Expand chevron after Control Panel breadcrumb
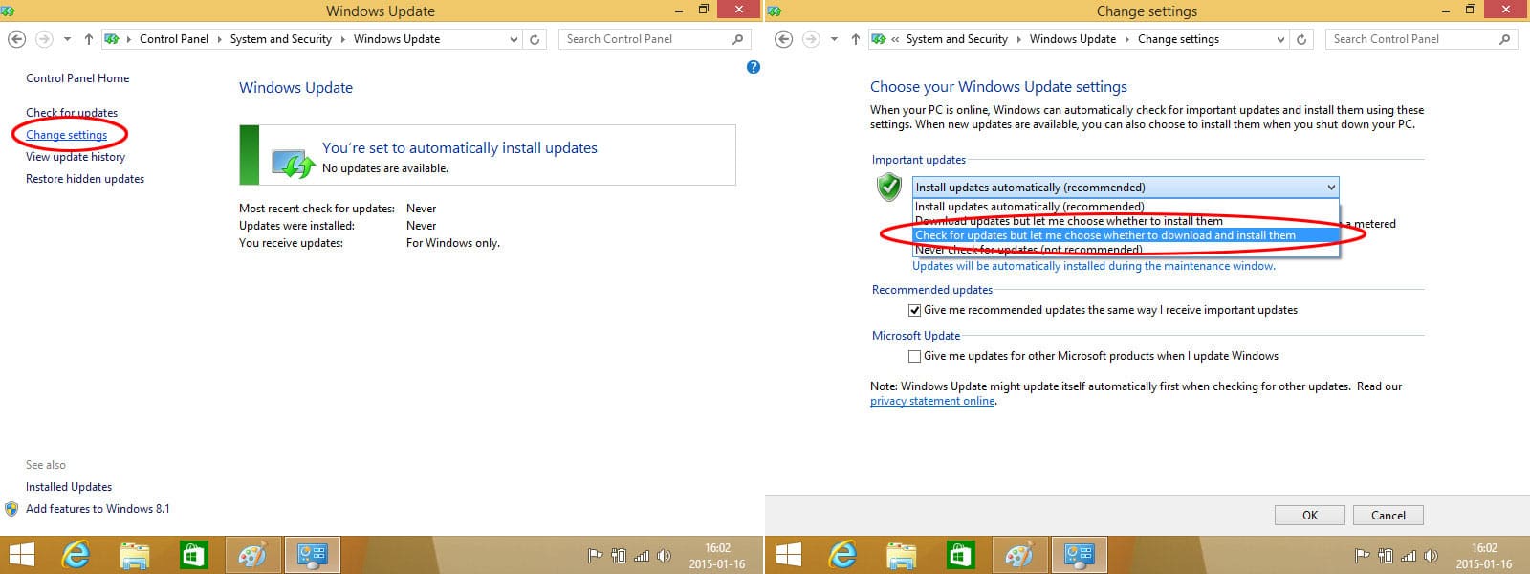 click(219, 39)
